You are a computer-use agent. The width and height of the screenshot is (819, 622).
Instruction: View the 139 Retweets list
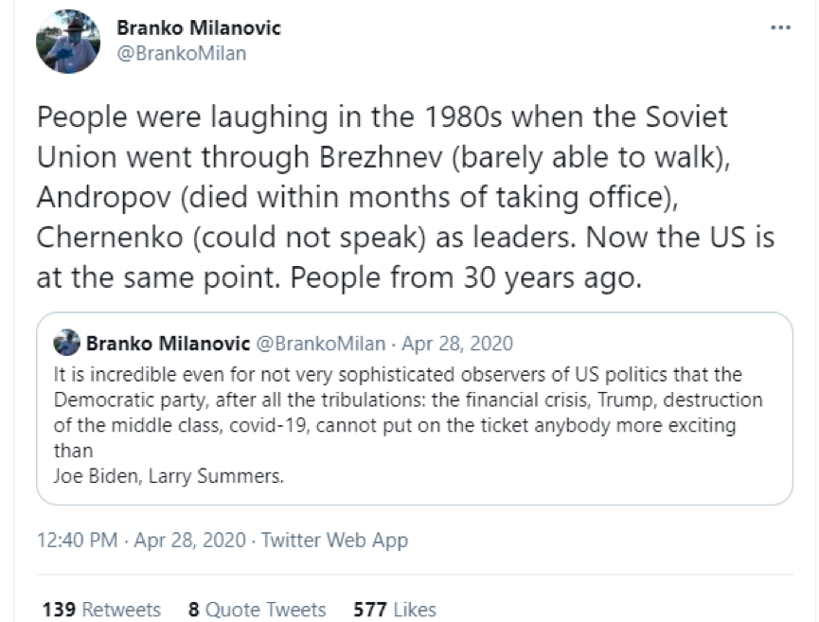tap(101, 609)
